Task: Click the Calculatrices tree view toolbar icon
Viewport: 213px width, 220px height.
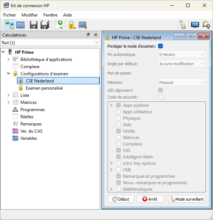Action: (x=9, y=25)
